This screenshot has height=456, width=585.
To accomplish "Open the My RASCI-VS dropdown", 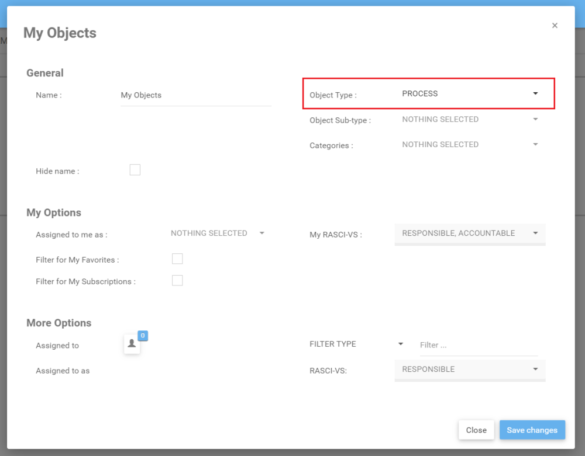I will [469, 234].
